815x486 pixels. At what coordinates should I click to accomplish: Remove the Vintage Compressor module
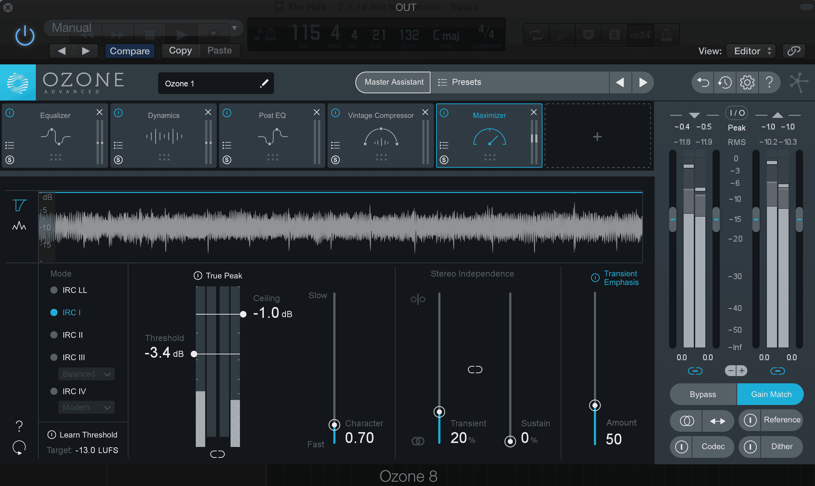[425, 112]
